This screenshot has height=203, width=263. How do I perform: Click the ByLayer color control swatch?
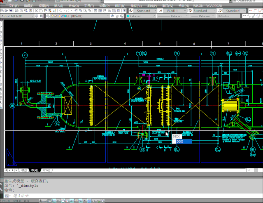coord(128,16)
